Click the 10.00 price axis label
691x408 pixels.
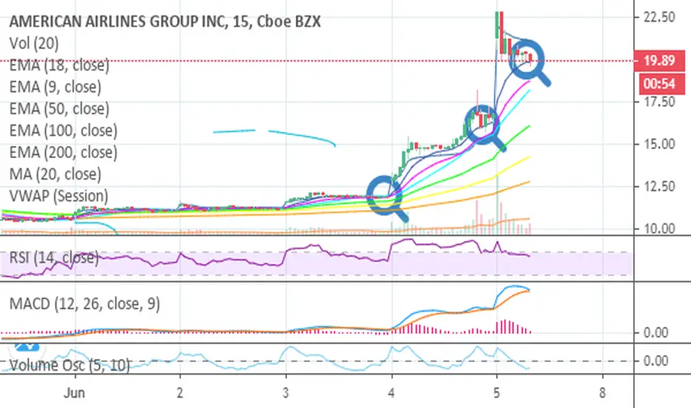coord(659,229)
